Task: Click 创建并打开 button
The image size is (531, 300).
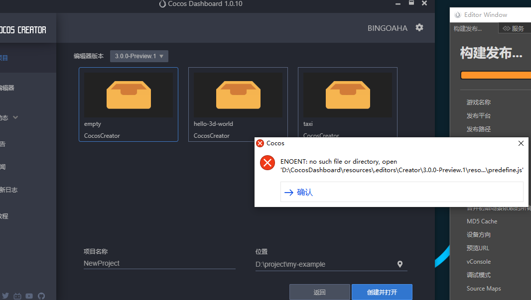Action: click(x=382, y=292)
